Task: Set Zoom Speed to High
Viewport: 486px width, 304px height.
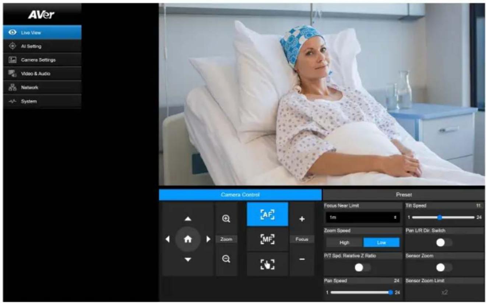Action: (x=344, y=243)
